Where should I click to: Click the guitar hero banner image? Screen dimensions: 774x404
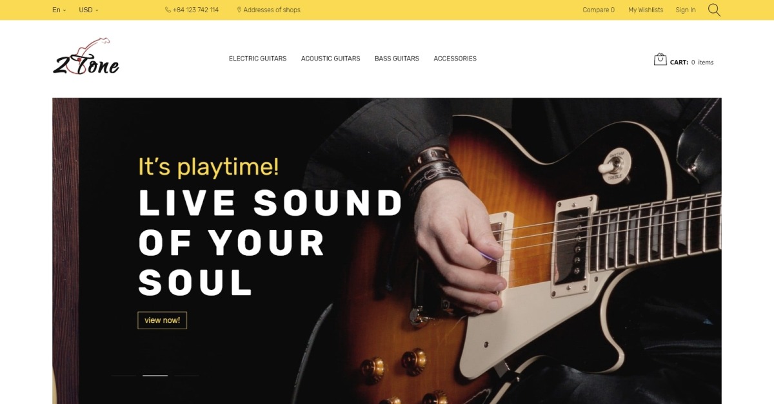[387, 251]
